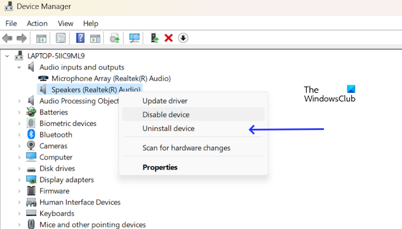Click the black down-arrow circle toolbar icon

pyautogui.click(x=183, y=38)
